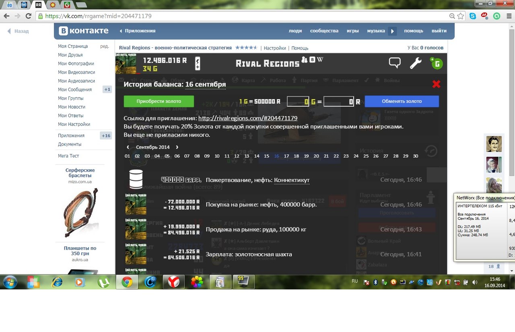515x332 pixels.
Task: Open Планшеты по 350 грн ad link
Action: (x=80, y=251)
